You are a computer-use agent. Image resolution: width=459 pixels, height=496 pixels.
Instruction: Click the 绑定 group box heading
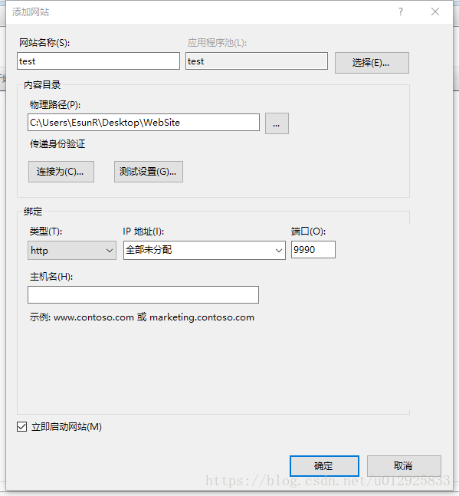click(x=33, y=212)
